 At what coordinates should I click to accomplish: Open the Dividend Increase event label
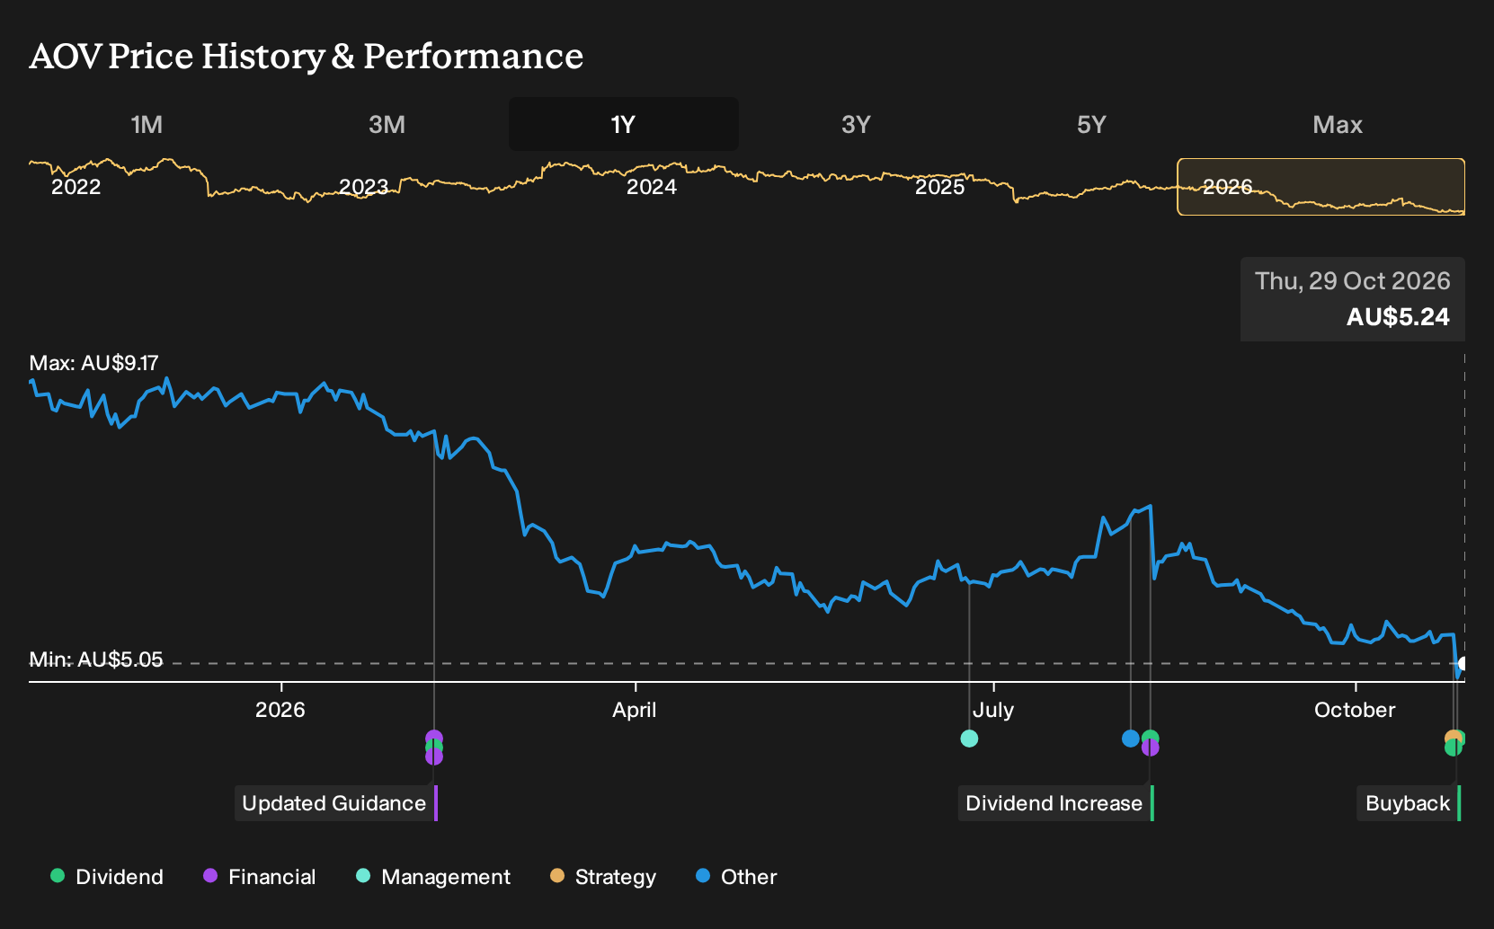click(x=1055, y=803)
